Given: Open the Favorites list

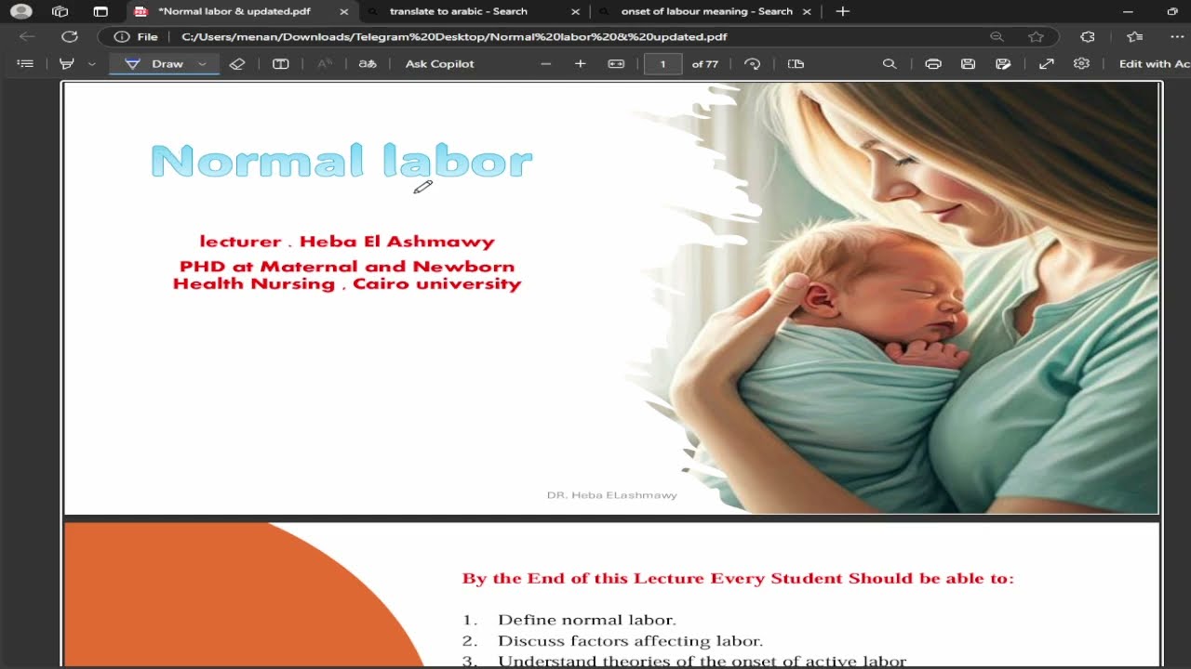Looking at the screenshot, I should [1134, 37].
